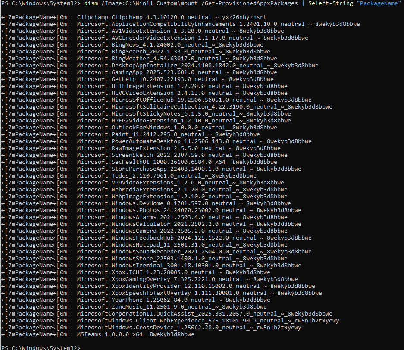
Task: Click the dism command text in the first line
Action: (x=91, y=3)
